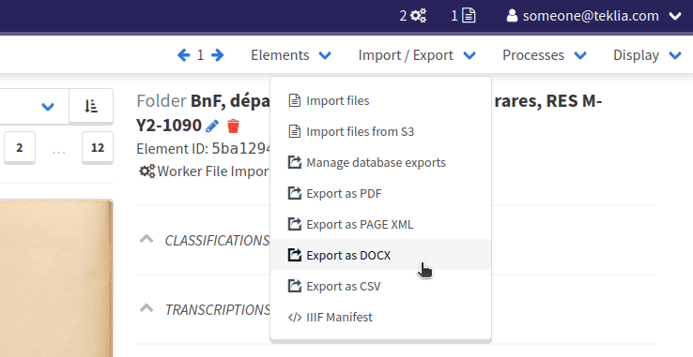Click the user avatar icon

[512, 16]
